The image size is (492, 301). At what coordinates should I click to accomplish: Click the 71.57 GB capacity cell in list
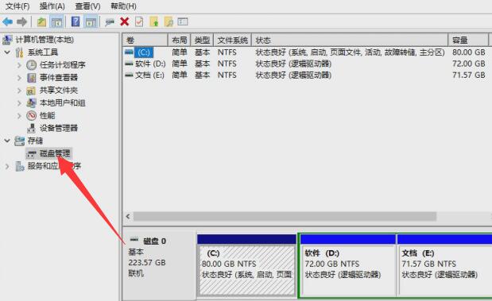(x=469, y=75)
